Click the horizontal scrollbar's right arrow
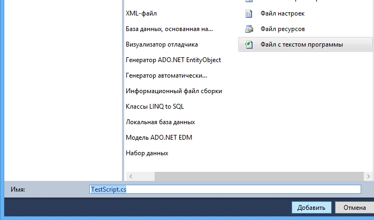The height and width of the screenshot is (220, 374). click(368, 176)
